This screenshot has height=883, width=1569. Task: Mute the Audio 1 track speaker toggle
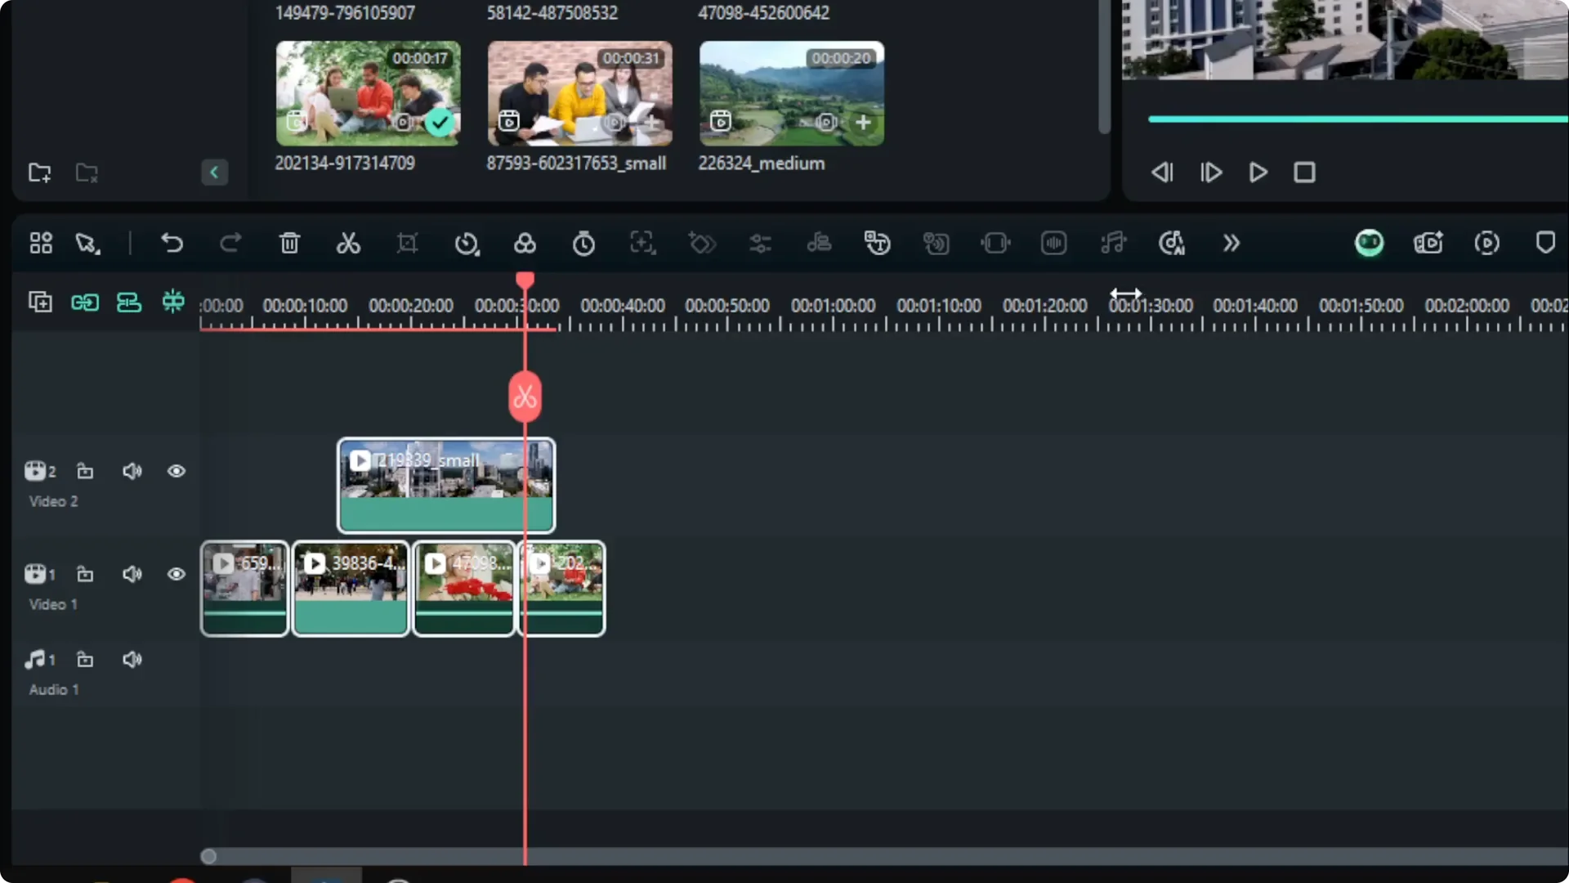tap(132, 659)
